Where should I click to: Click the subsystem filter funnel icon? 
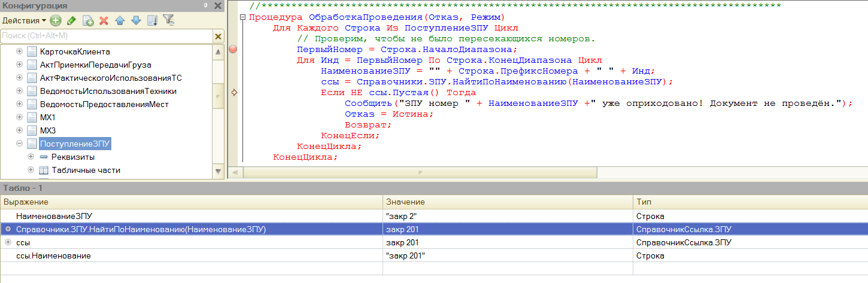point(169,20)
